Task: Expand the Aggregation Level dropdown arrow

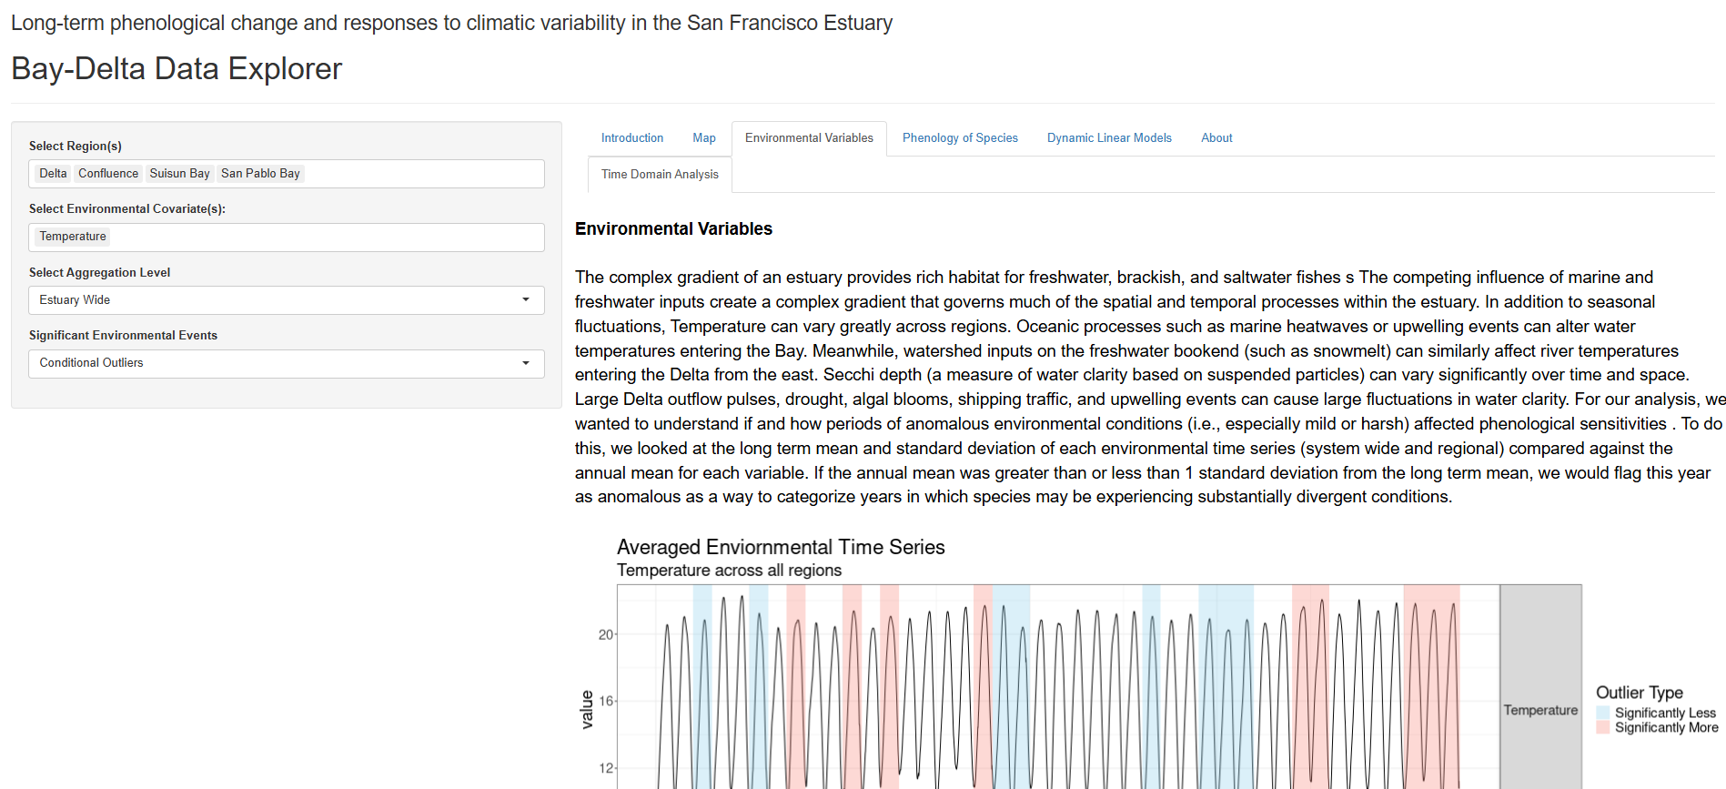Action: pos(525,300)
